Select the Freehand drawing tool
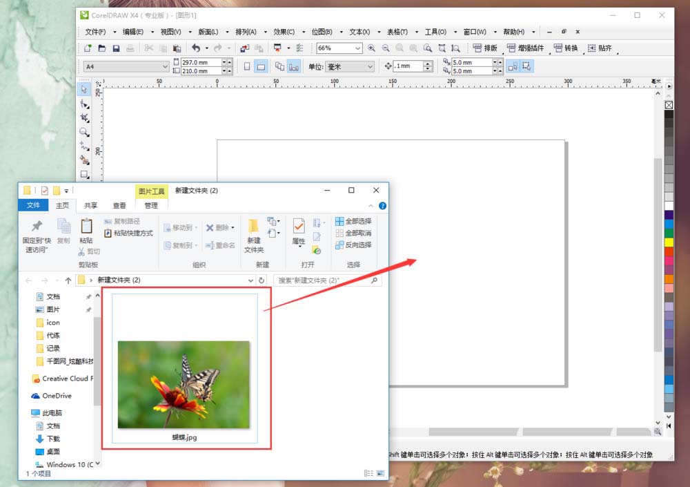690x487 pixels. tap(84, 146)
